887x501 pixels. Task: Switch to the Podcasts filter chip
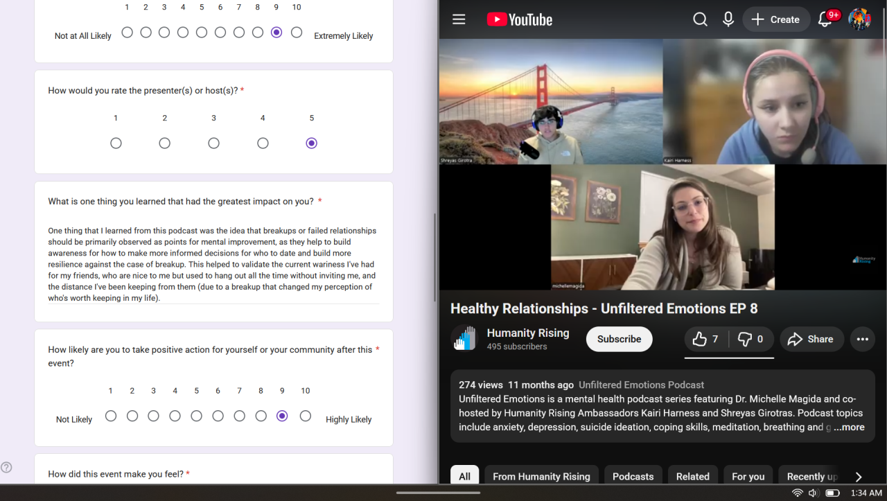click(x=633, y=476)
